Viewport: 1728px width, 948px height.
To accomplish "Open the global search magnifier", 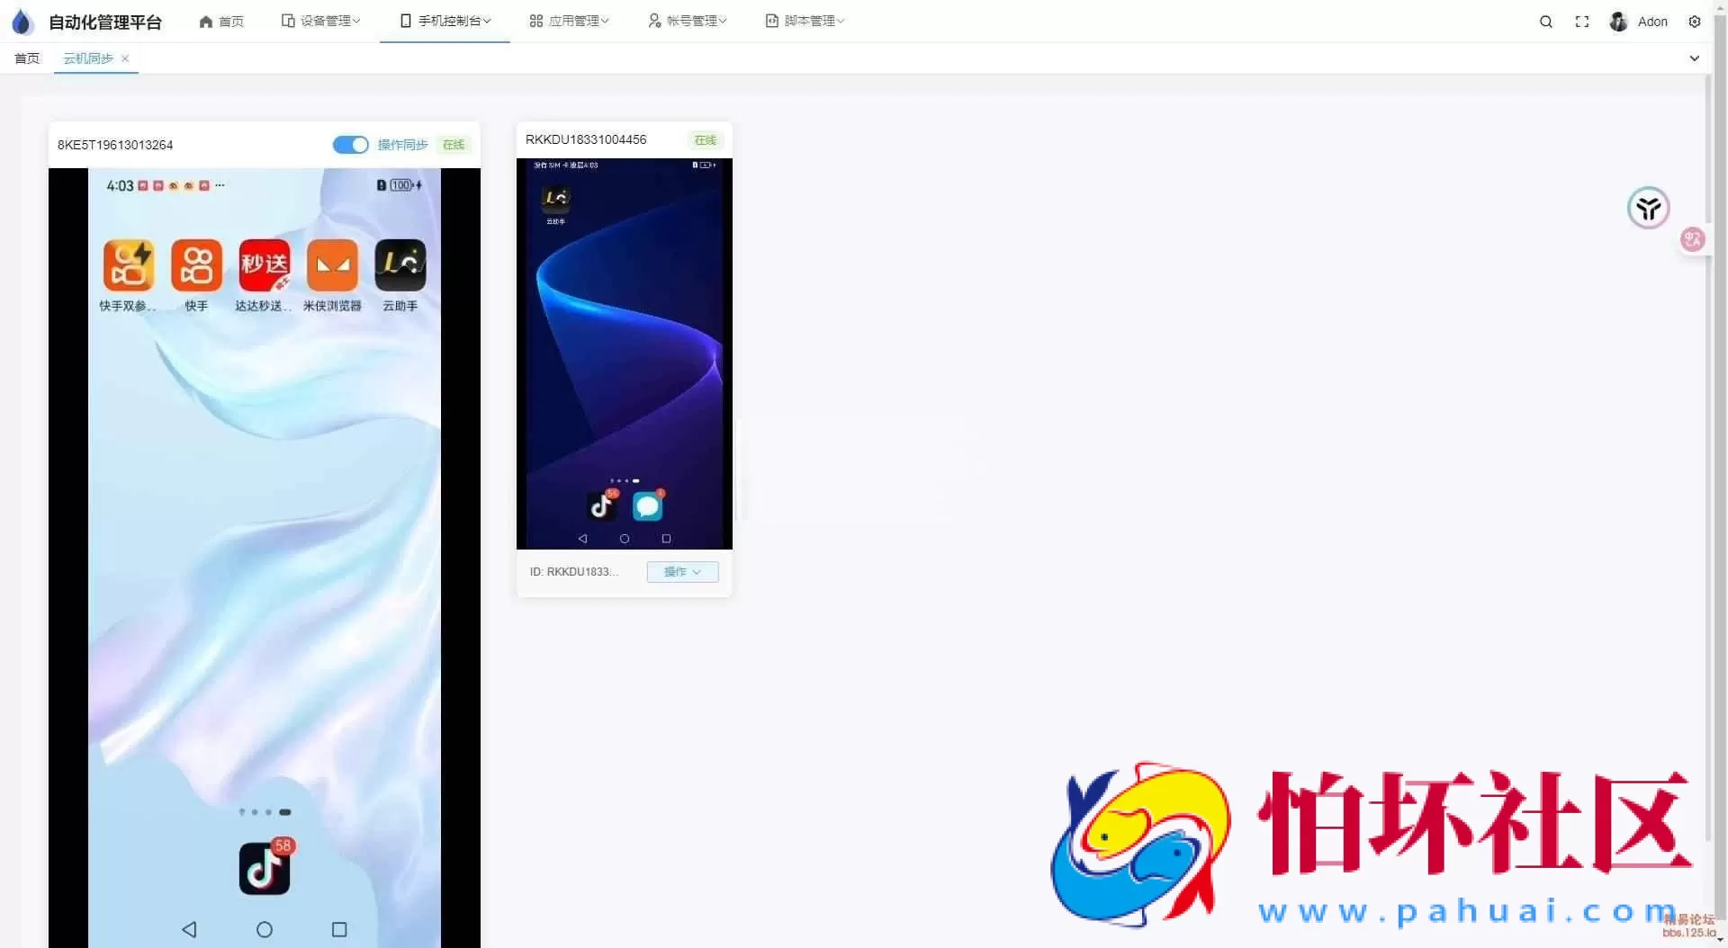I will 1545,21.
